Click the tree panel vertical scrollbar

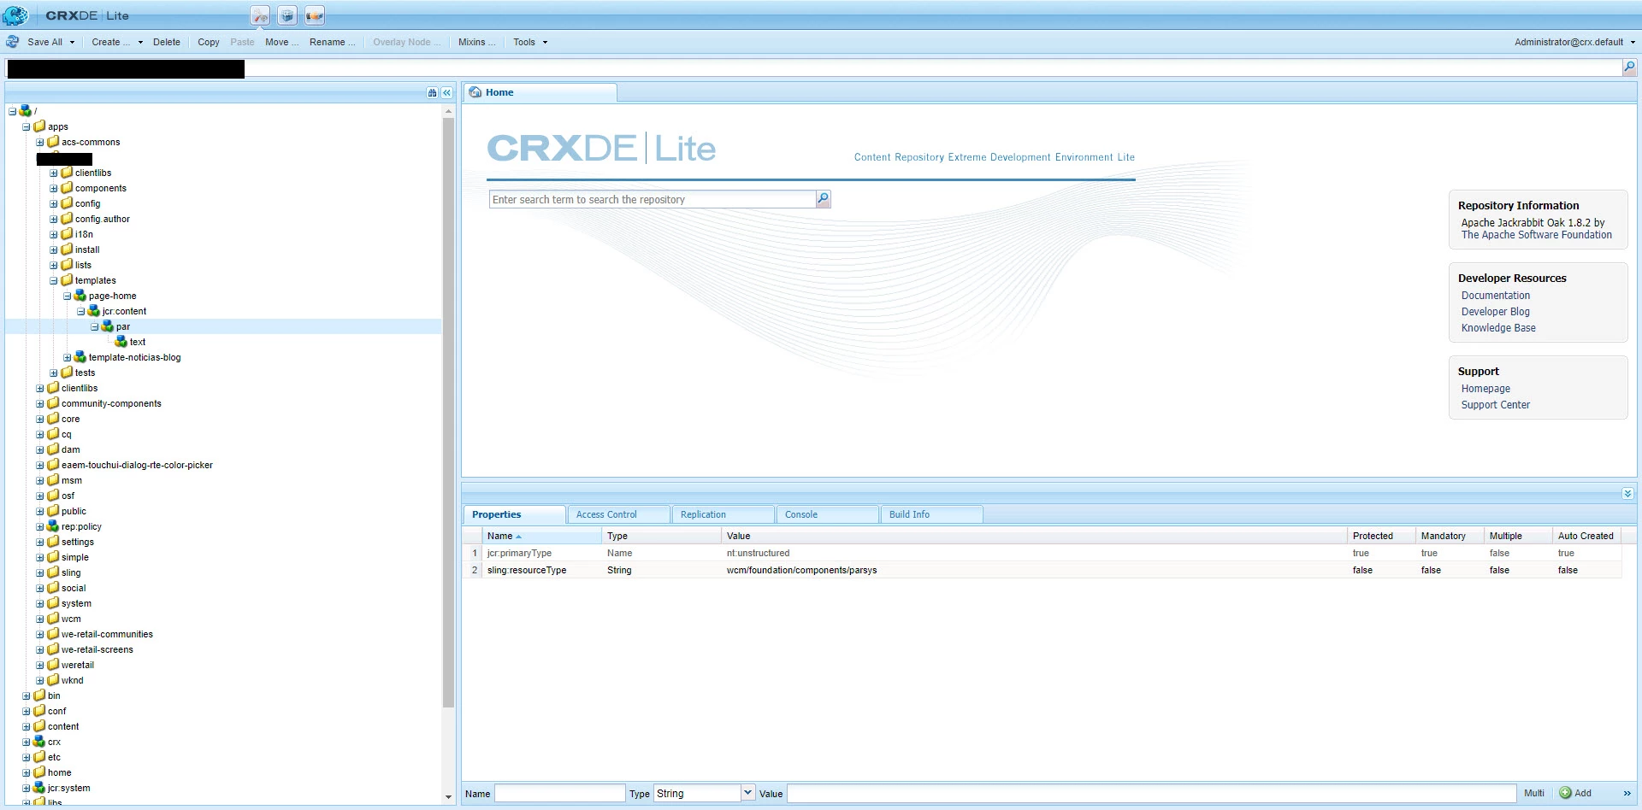[x=448, y=413]
